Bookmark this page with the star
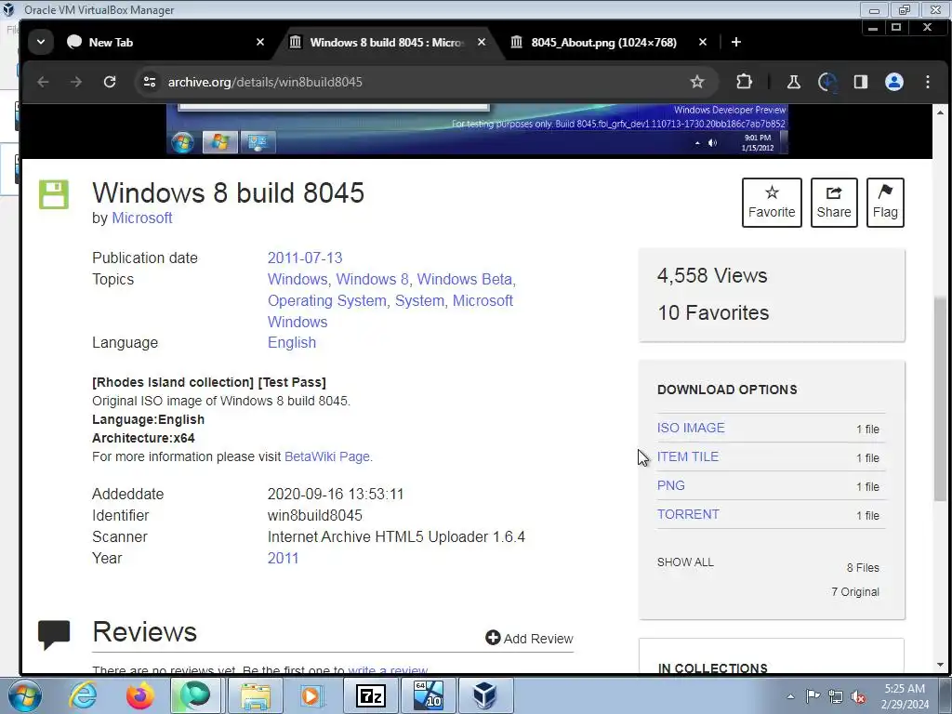Image resolution: width=952 pixels, height=714 pixels. tap(697, 82)
